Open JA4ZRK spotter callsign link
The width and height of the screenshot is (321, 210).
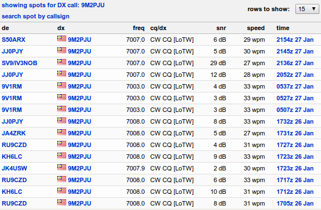(x=14, y=133)
